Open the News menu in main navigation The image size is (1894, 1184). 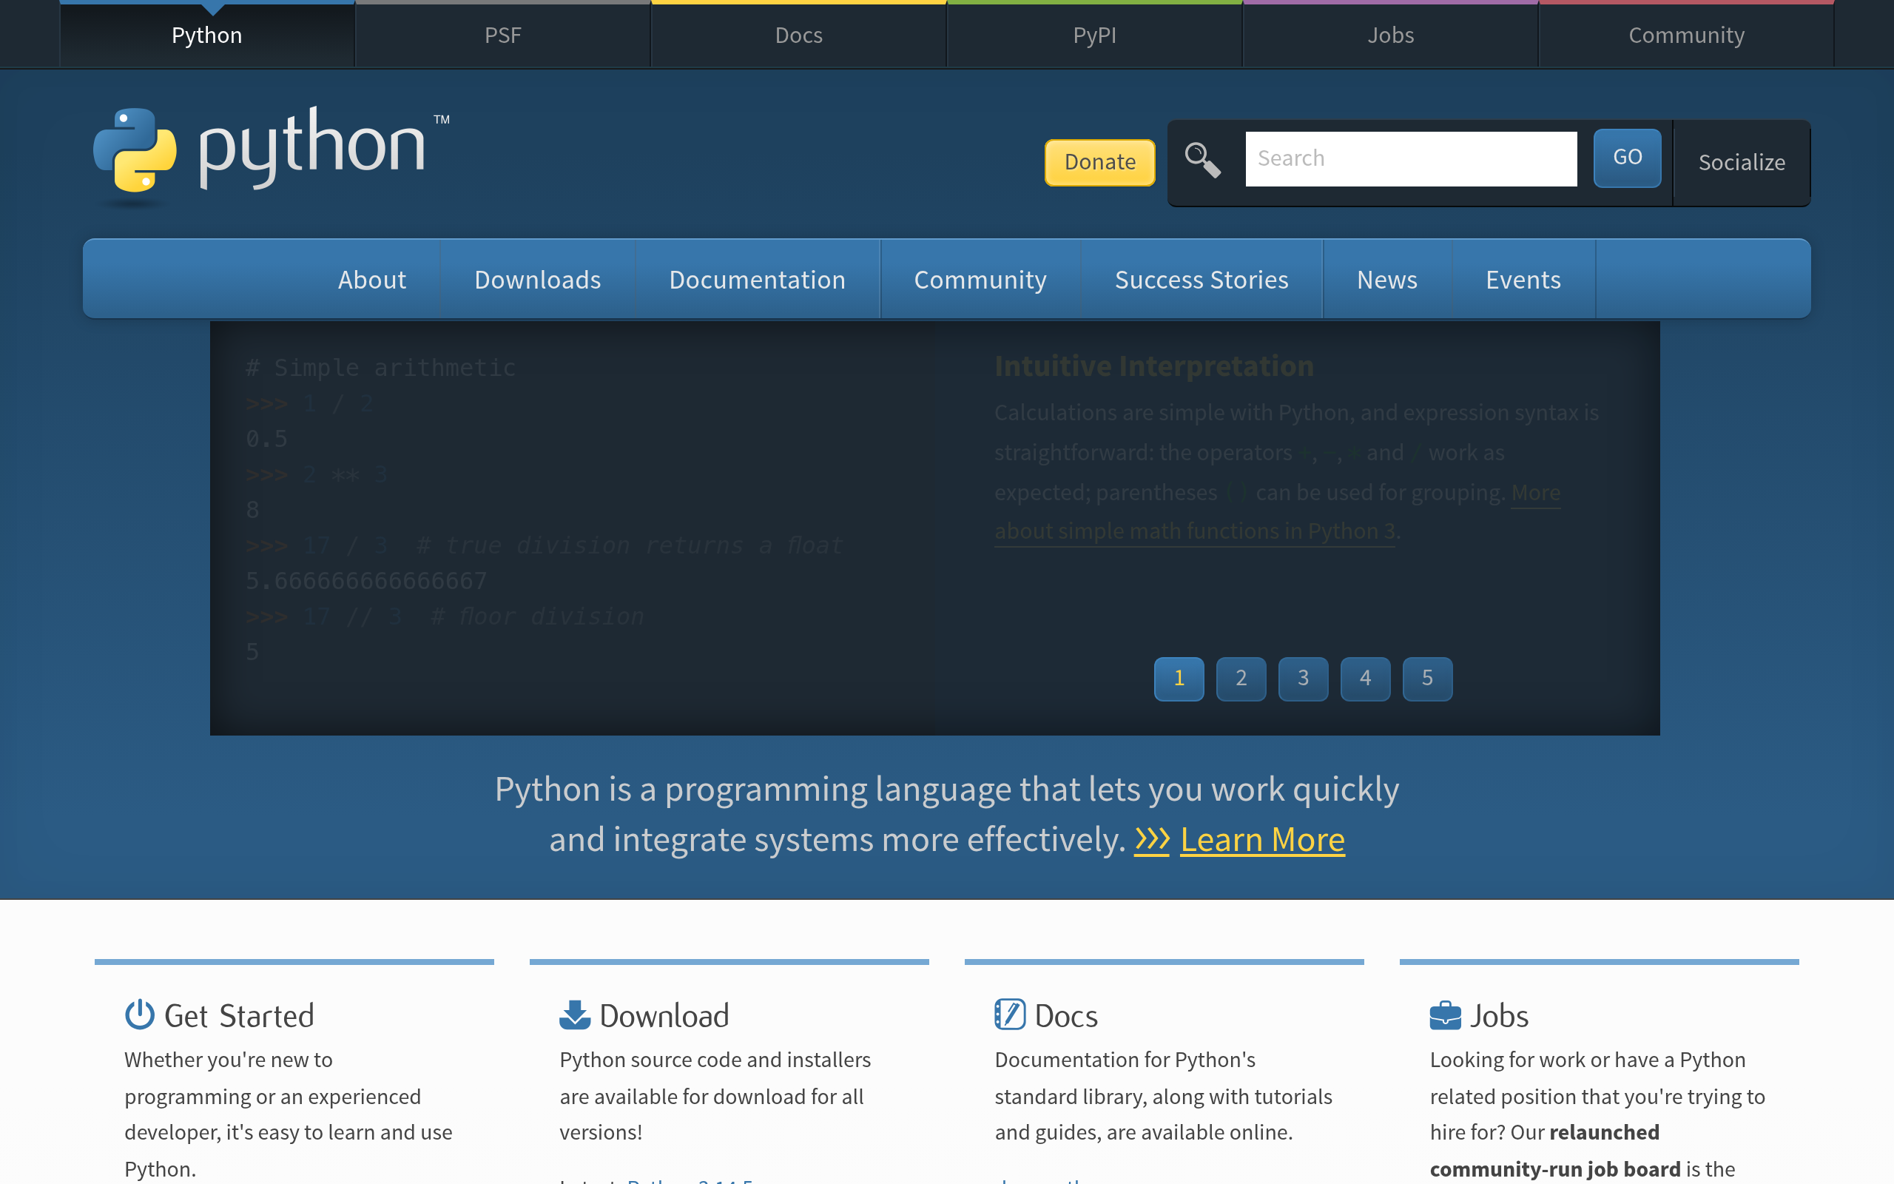(x=1387, y=279)
